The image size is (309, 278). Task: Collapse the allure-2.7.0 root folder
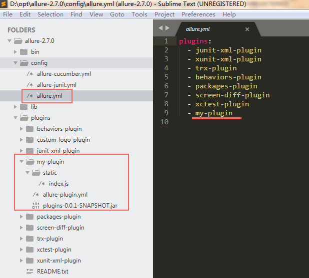(x=9, y=41)
